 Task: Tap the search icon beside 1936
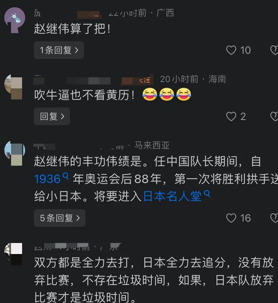(x=66, y=176)
